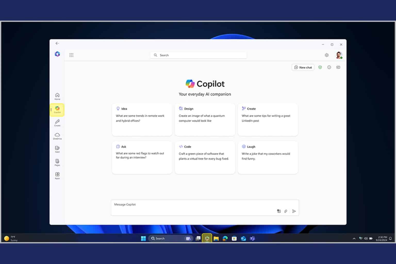Click the info icon beside New chat
This screenshot has height=264, width=396.
tap(329, 67)
